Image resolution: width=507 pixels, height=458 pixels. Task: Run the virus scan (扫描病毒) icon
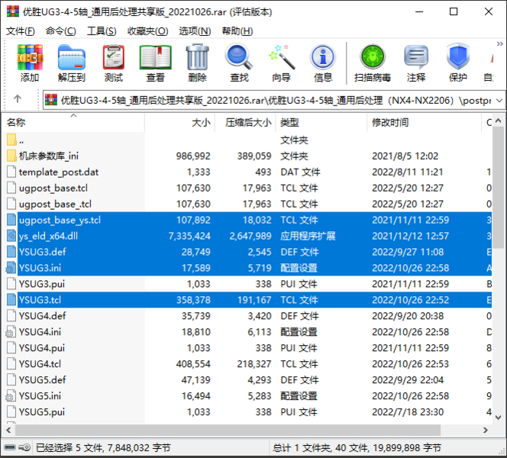click(373, 57)
